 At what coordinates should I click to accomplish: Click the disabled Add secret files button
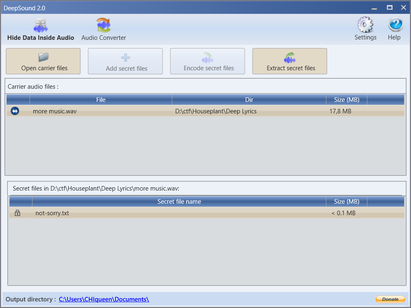pos(125,61)
